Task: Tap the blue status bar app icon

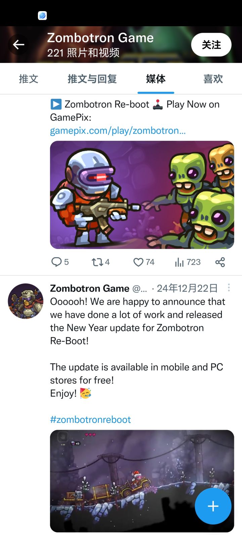Action: coord(42,15)
